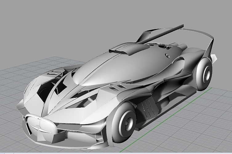Select the roof air scoop
The height and width of the screenshot is (154, 232).
pyautogui.click(x=129, y=49)
